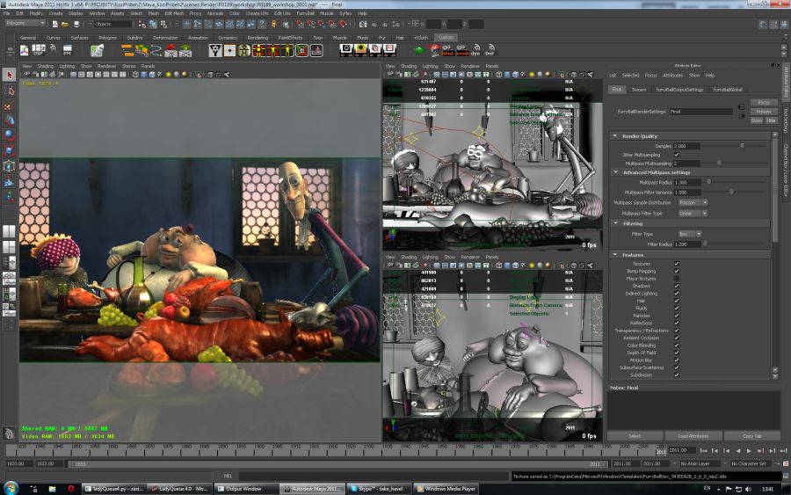Activate the Select tool arrow in toolbox
Viewport: 791px width, 495px height.
click(x=9, y=75)
